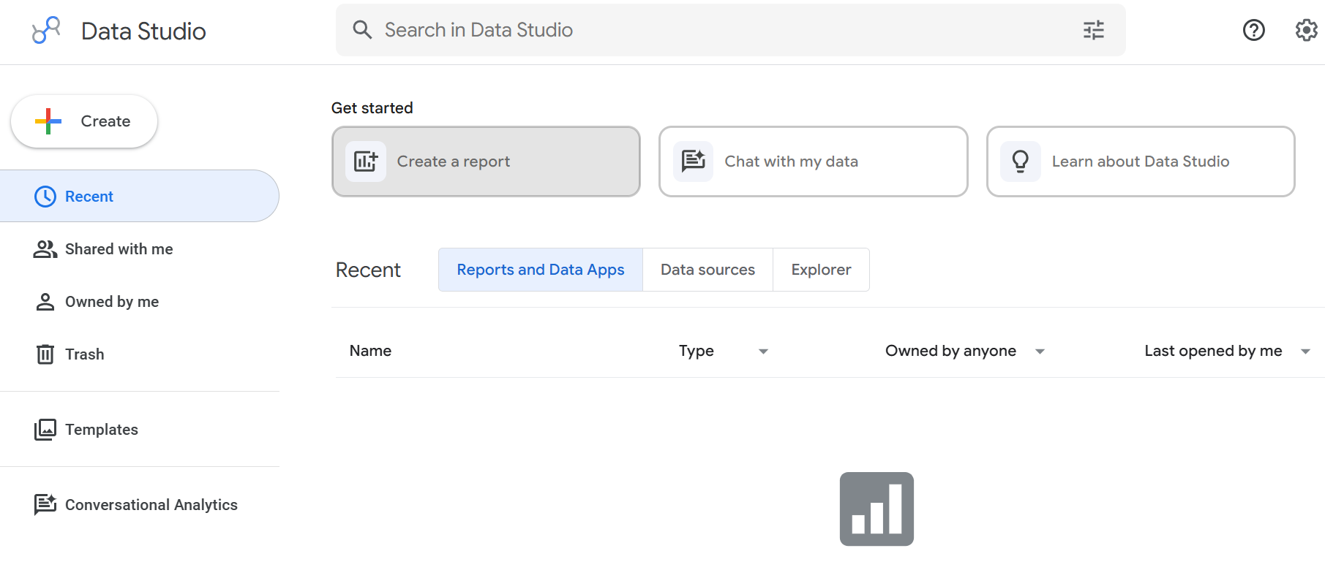Click the Type column label
This screenshot has width=1325, height=570.
[696, 351]
